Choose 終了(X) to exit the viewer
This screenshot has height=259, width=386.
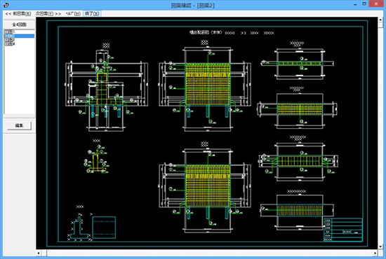[x=92, y=13]
